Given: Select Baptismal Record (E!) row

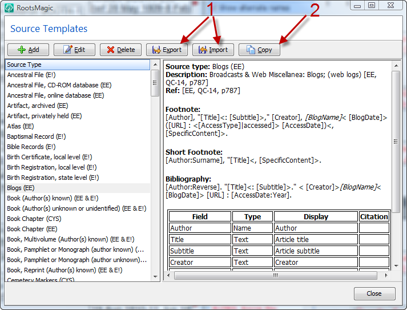Looking at the screenshot, I should coord(78,136).
